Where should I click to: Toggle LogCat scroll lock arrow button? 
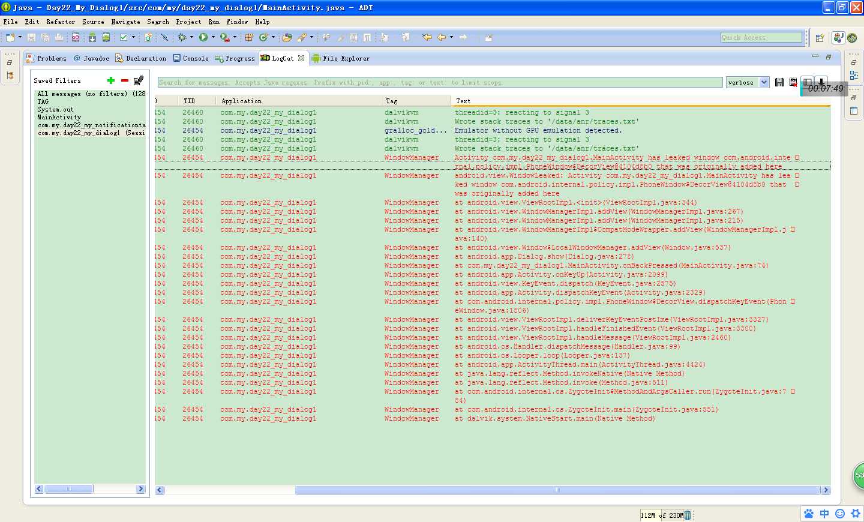point(821,82)
